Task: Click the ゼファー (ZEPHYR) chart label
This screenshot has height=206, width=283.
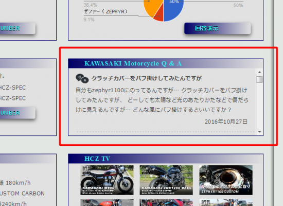Action: (x=105, y=11)
